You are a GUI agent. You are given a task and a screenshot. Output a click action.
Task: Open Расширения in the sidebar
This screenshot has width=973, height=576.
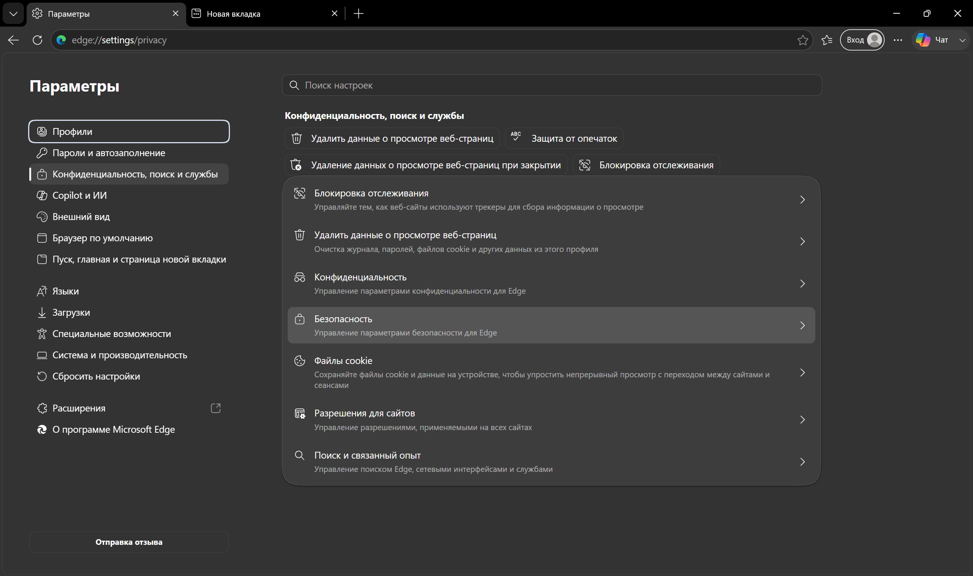(129, 408)
